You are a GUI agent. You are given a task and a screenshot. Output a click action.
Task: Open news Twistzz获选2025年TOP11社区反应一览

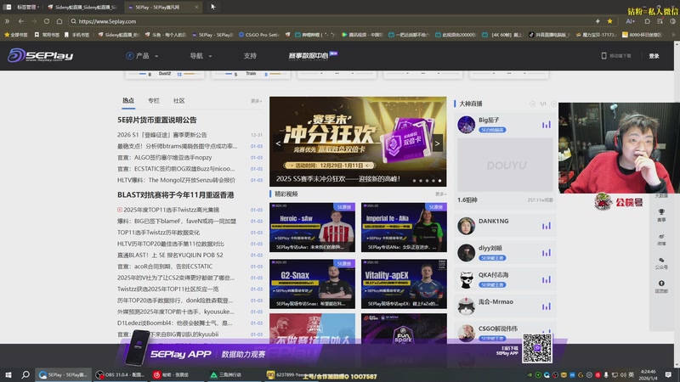point(167,289)
